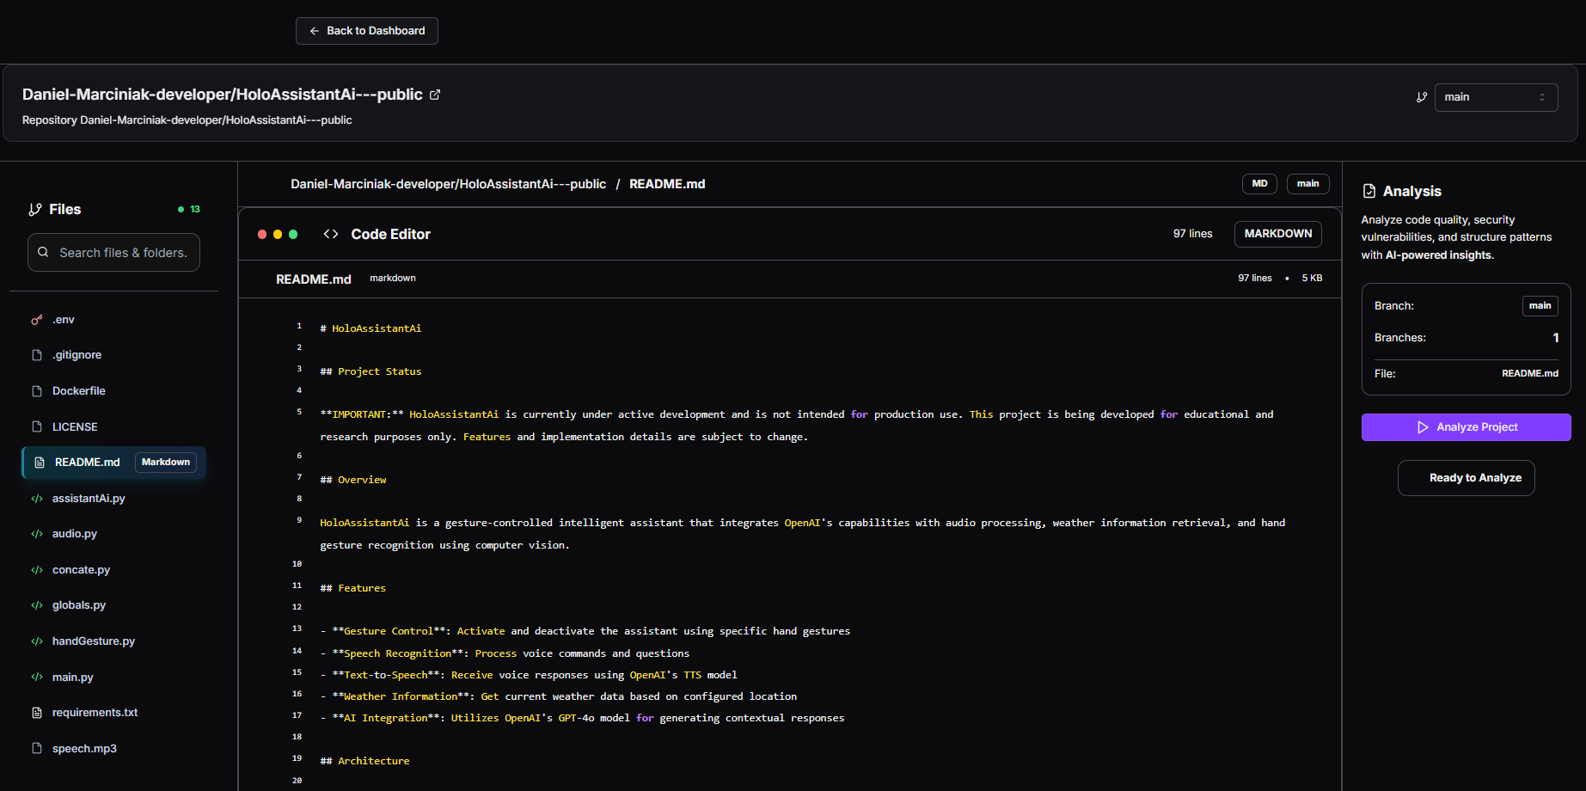Click the Python code icon beside handGesture.py

click(x=37, y=641)
